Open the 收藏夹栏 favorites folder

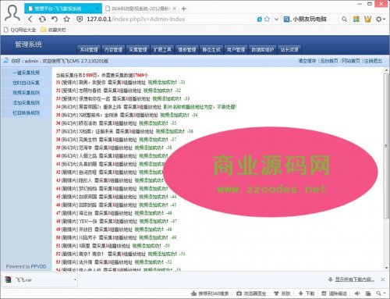click(x=53, y=30)
